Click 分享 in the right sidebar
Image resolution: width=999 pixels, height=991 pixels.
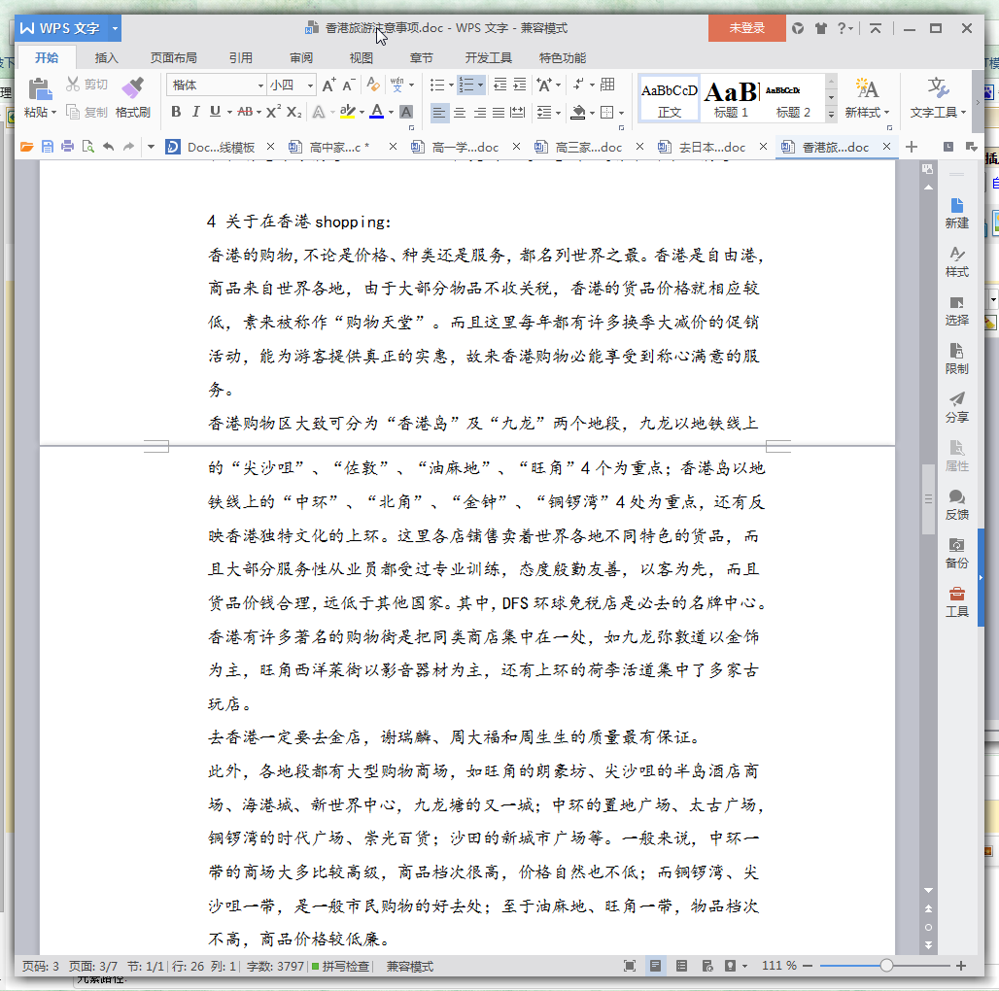pyautogui.click(x=956, y=408)
